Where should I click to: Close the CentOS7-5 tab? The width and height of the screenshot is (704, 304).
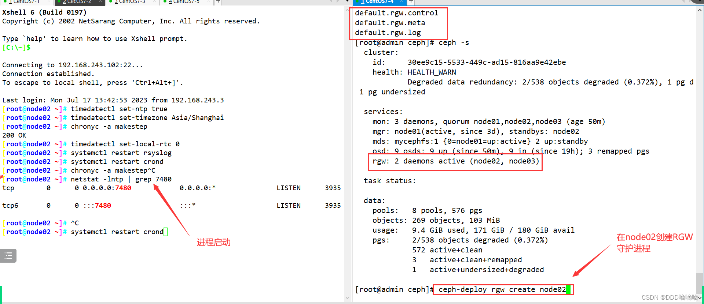pyautogui.click(x=209, y=2)
